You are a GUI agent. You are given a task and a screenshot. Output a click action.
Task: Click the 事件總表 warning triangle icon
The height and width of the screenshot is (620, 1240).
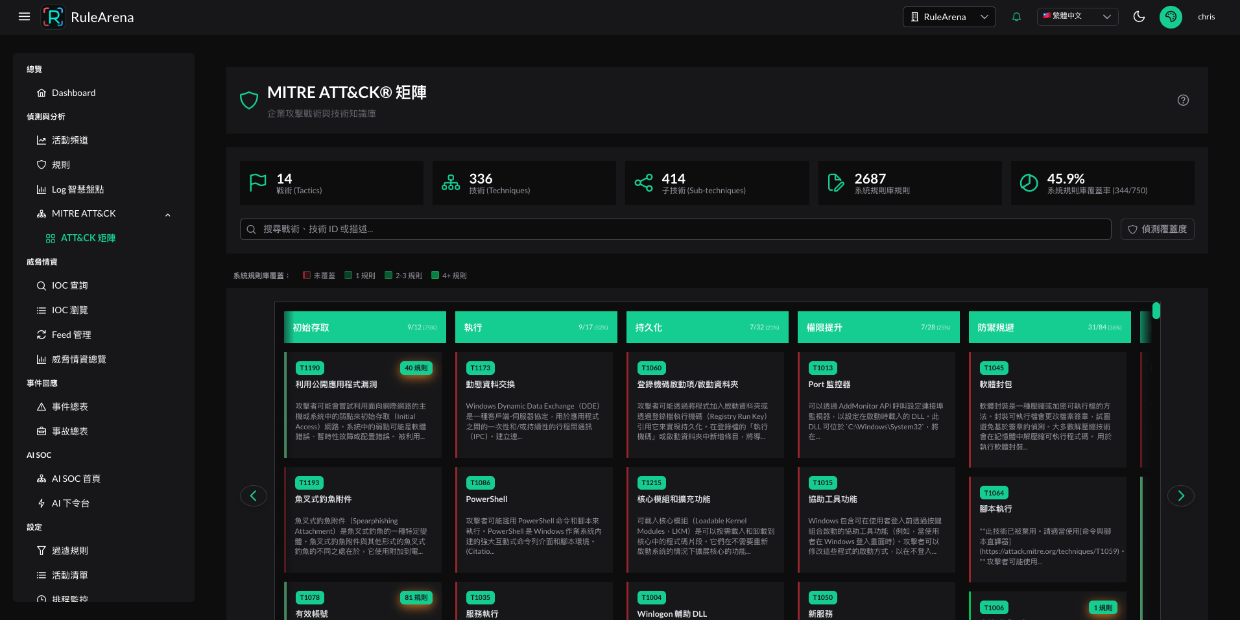(x=42, y=407)
